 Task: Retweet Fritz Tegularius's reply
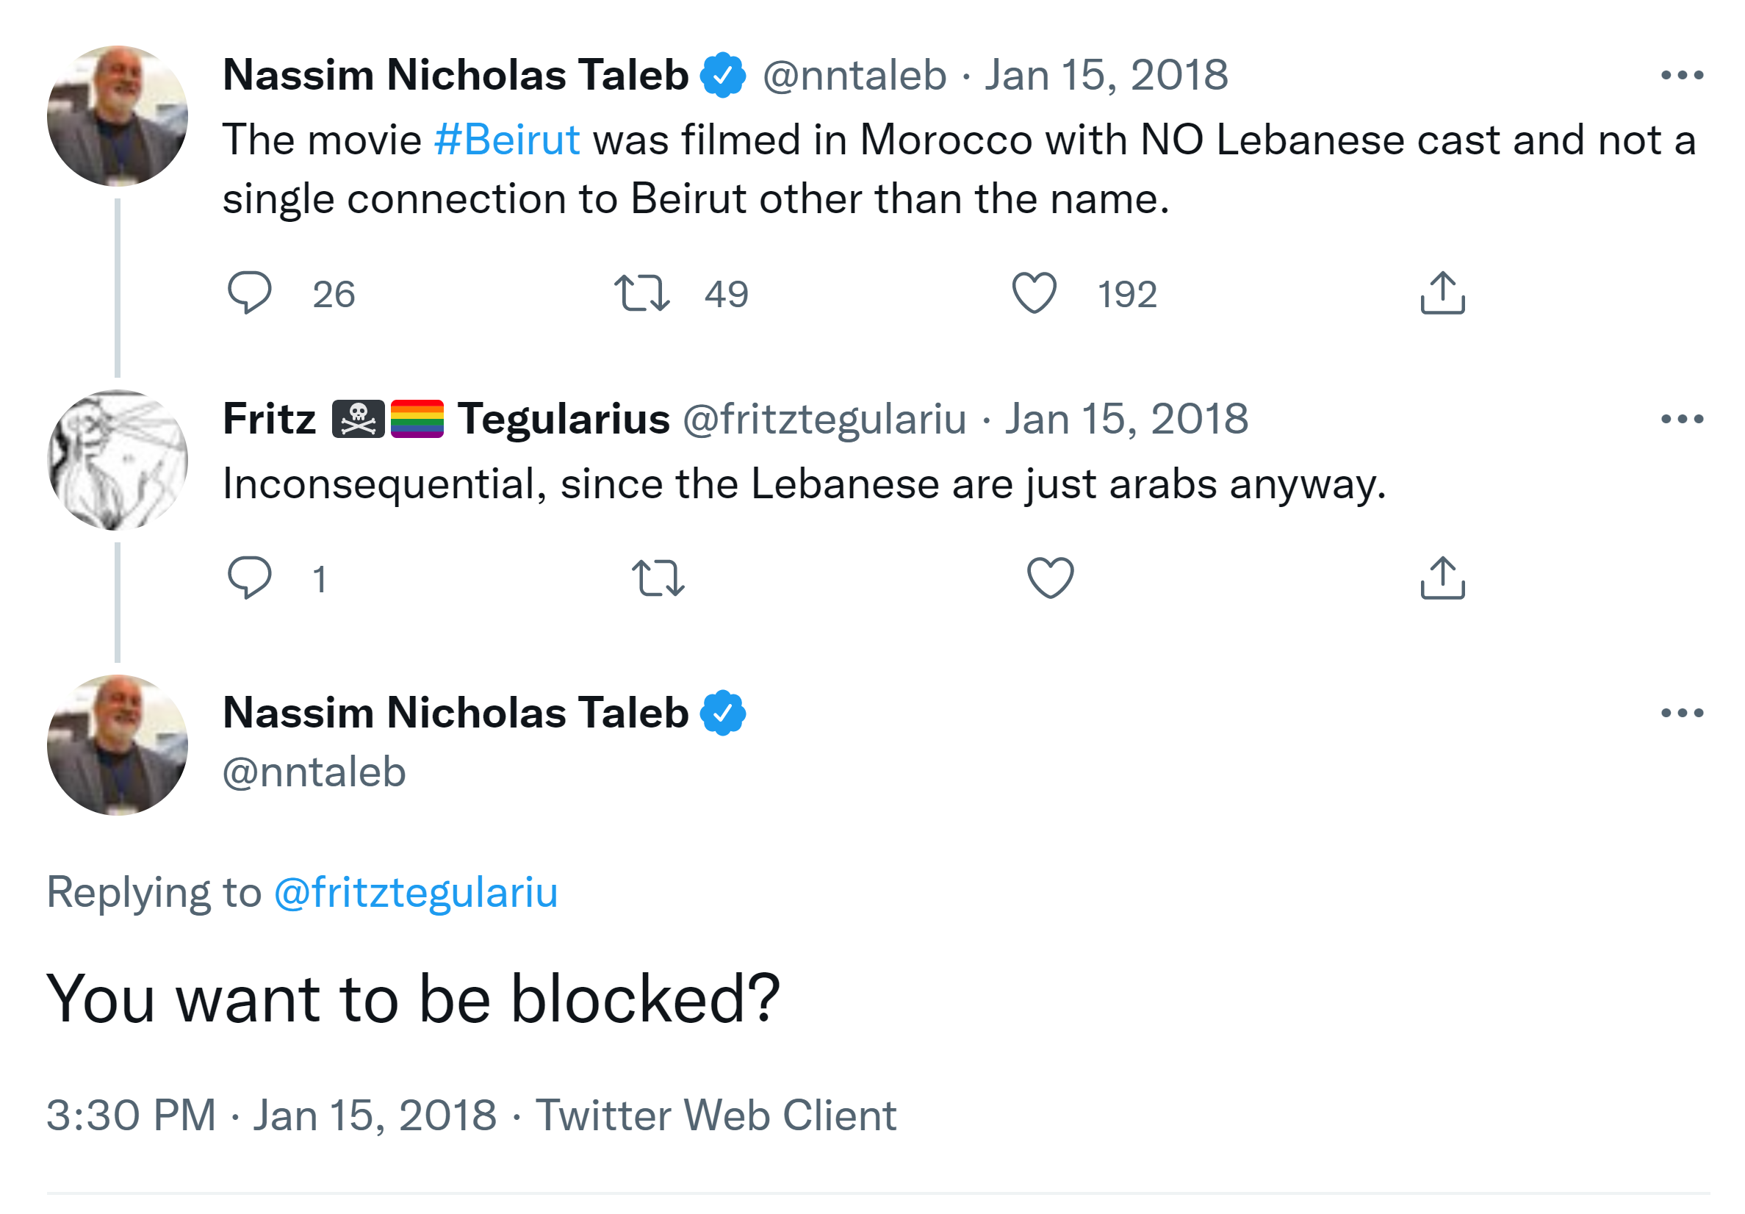pos(658,578)
